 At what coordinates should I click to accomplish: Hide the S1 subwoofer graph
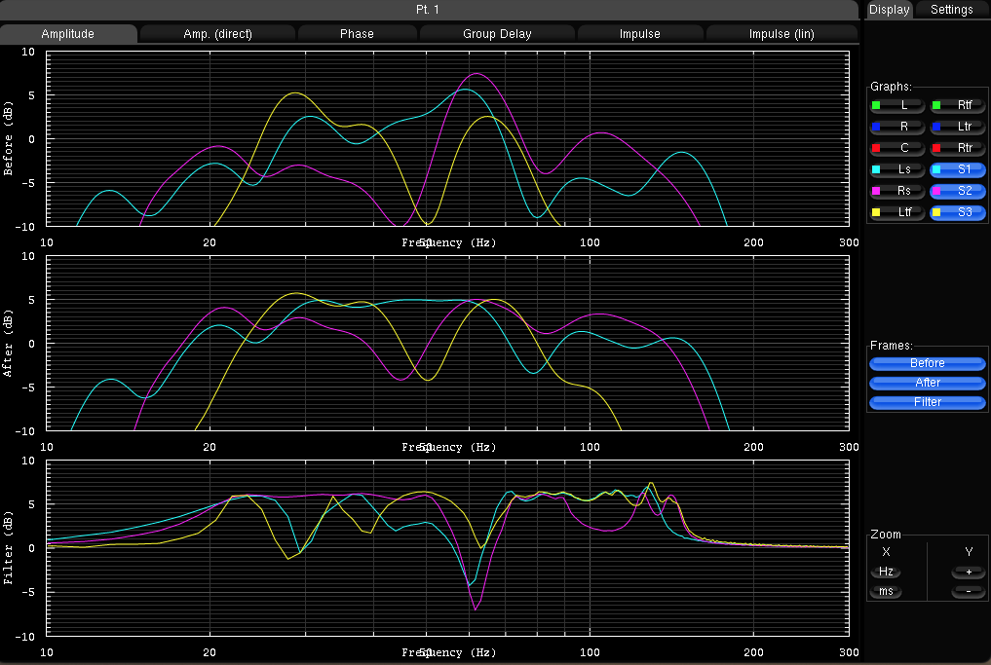click(x=957, y=169)
